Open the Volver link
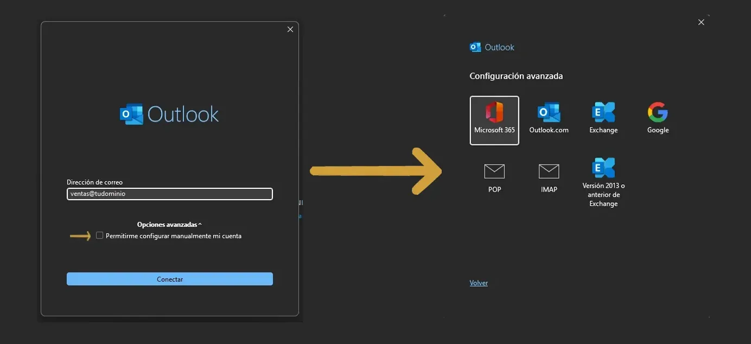Viewport: 751px width, 344px height. [478, 282]
